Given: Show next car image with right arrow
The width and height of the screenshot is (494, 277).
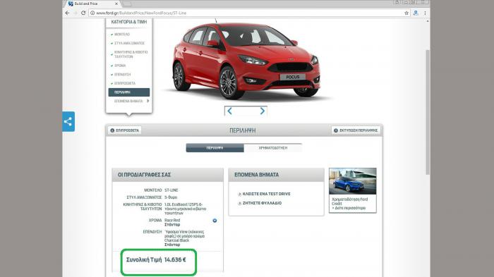Looking at the screenshot, I should (x=262, y=111).
